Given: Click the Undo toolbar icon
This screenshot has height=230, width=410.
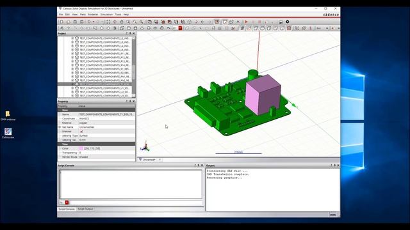Looking at the screenshot, I should click(x=89, y=22).
